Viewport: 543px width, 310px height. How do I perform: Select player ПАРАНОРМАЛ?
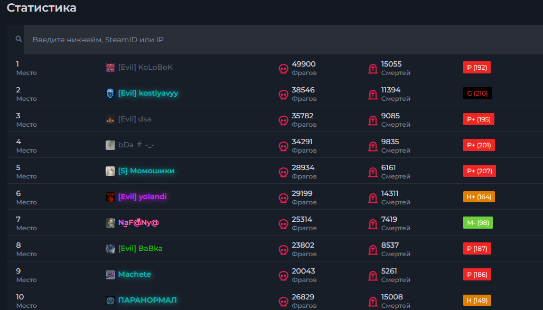(147, 300)
